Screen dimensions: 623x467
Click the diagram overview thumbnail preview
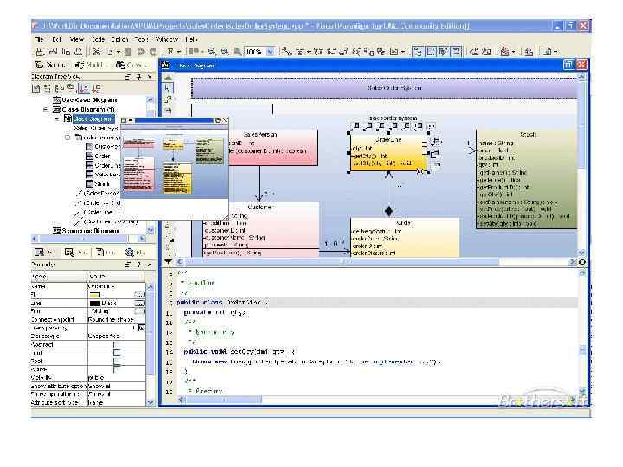[x=175, y=163]
